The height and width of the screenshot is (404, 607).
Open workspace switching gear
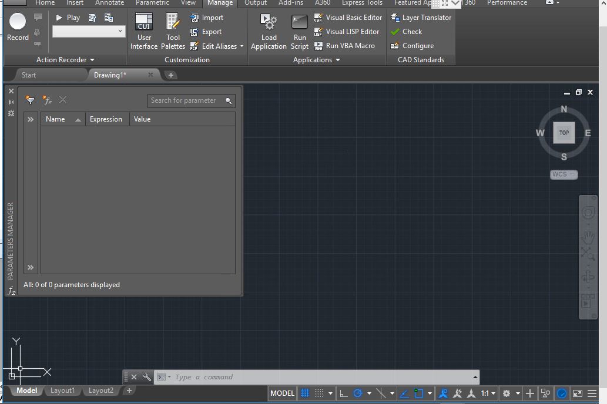coord(507,393)
